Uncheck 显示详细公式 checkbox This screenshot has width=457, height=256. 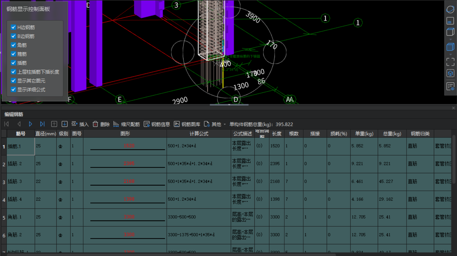coord(13,90)
